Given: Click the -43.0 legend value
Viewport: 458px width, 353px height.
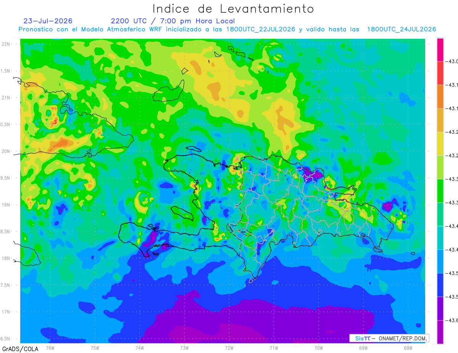Looking at the screenshot, I should click(x=452, y=62).
